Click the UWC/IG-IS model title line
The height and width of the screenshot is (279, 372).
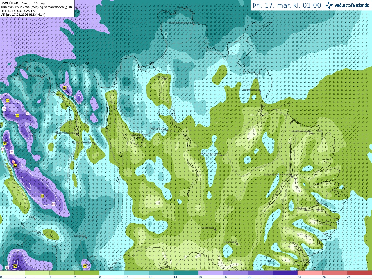click(23, 3)
